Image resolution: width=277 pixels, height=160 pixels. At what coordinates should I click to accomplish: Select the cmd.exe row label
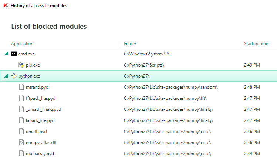pos(27,54)
